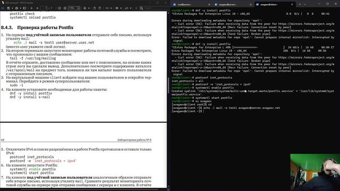
Task: Click the fit-width icon in PDF toolbar
Action: pos(107,8)
